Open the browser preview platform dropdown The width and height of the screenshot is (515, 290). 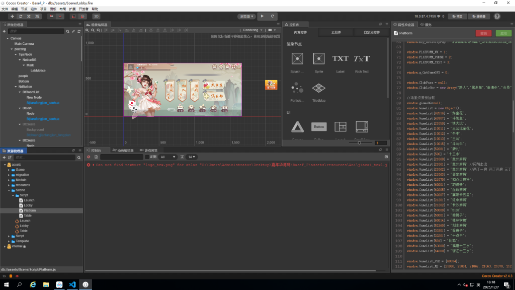[x=246, y=16]
